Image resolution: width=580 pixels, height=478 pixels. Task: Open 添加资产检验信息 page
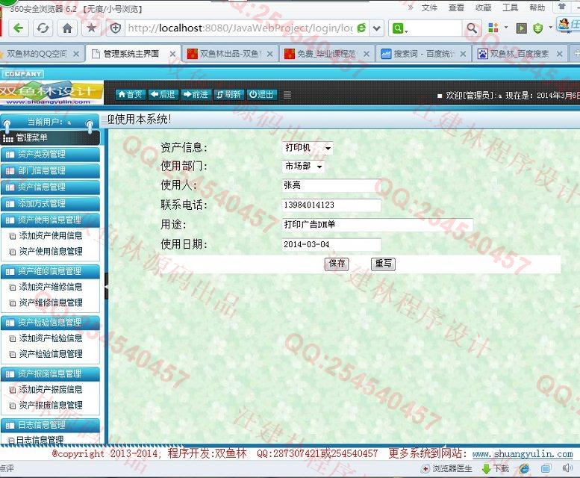point(50,338)
